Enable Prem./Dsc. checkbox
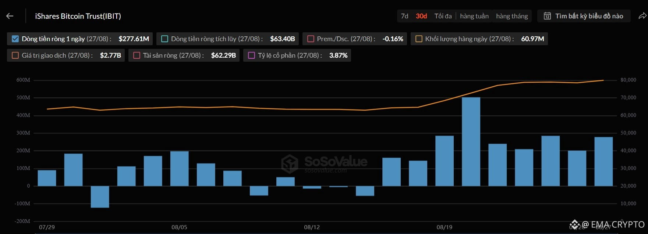This screenshot has width=648, height=234. 311,39
